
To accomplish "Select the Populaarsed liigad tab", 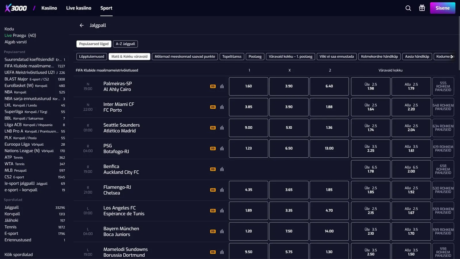I will pyautogui.click(x=94, y=44).
